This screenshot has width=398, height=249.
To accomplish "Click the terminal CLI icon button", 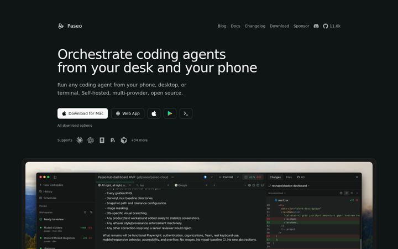I will coord(186,113).
